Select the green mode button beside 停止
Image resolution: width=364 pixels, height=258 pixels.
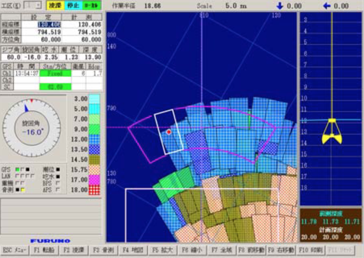pyautogui.click(x=91, y=5)
